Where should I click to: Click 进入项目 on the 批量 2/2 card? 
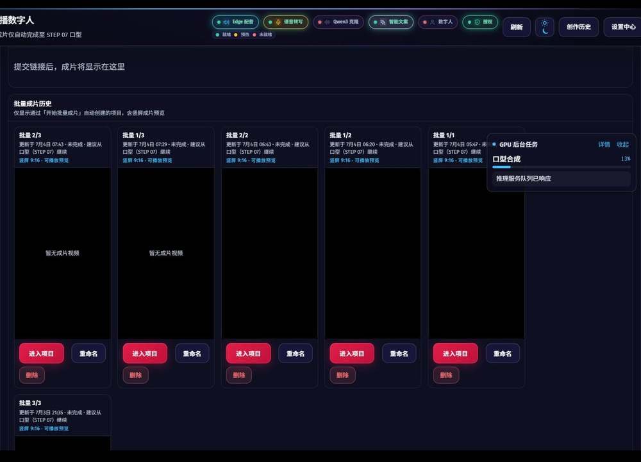[248, 353]
